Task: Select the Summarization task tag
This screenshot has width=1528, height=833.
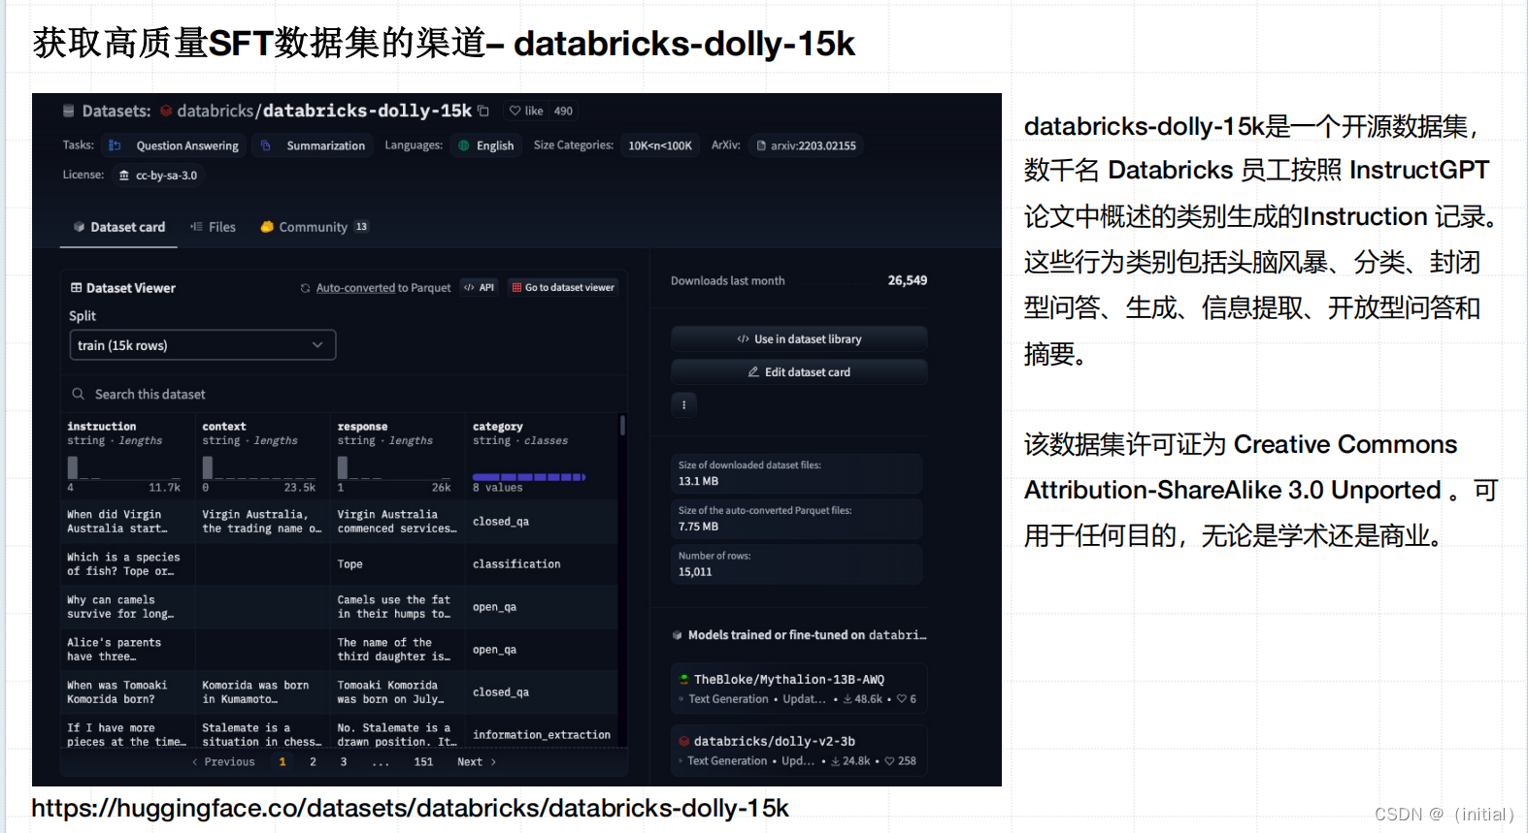Action: pos(314,145)
